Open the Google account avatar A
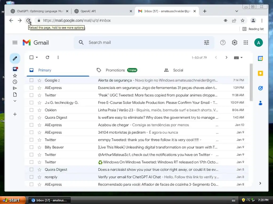The image size is (273, 204). click(x=259, y=42)
